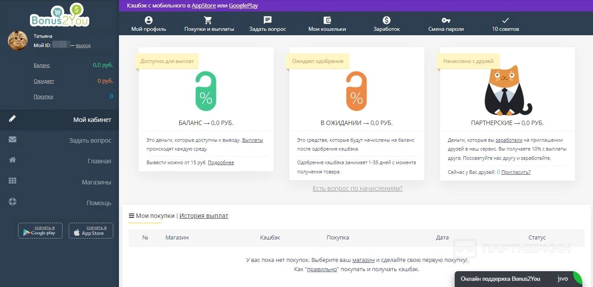Open 'Есть вопрос по начислениям?' link
593x287 pixels.
click(x=357, y=188)
